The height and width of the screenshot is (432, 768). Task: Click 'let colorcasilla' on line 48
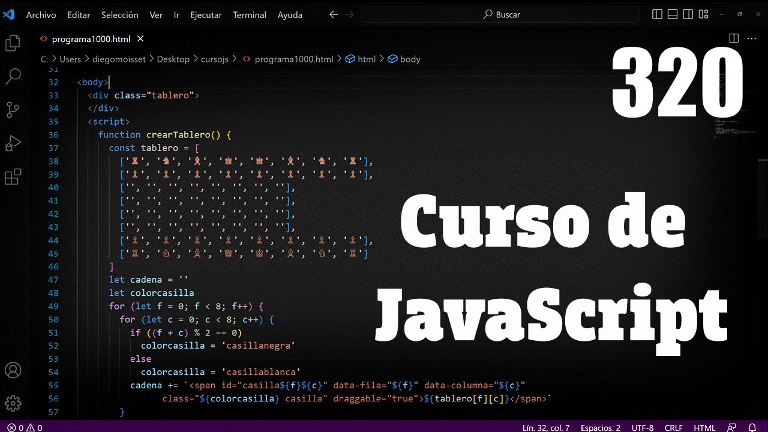click(x=151, y=293)
